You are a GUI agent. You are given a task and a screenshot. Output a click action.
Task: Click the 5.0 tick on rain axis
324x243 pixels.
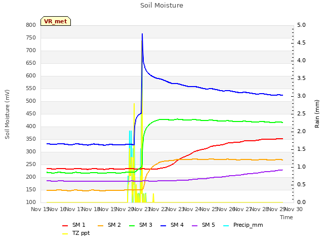pos(301,25)
